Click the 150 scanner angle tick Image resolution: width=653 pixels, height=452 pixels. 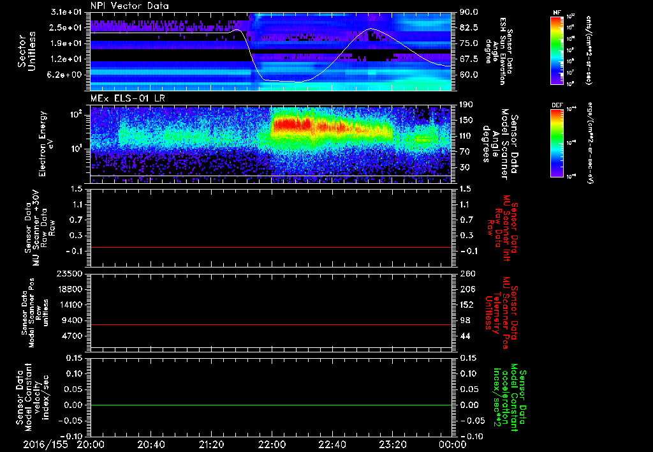coord(466,120)
